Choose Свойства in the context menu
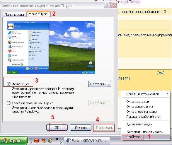 (133, 137)
